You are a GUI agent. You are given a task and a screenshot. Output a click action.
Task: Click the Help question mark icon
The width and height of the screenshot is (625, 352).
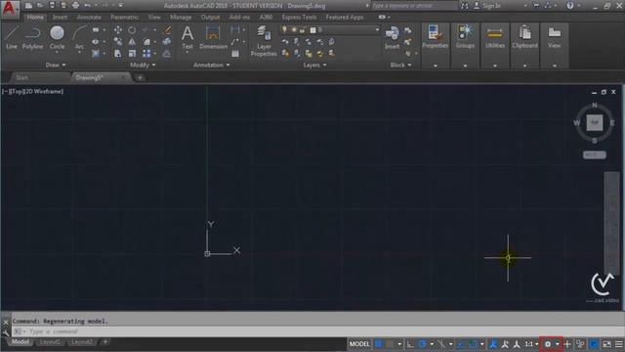[x=570, y=6]
